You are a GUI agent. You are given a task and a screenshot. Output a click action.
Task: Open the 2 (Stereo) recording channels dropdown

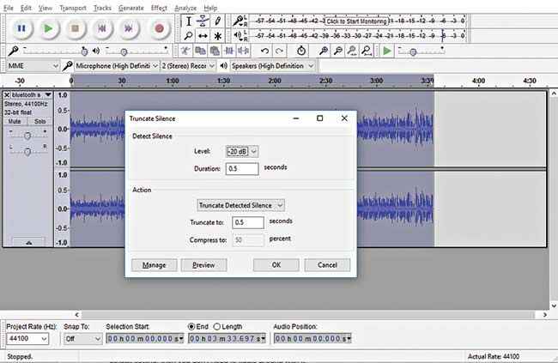click(188, 66)
